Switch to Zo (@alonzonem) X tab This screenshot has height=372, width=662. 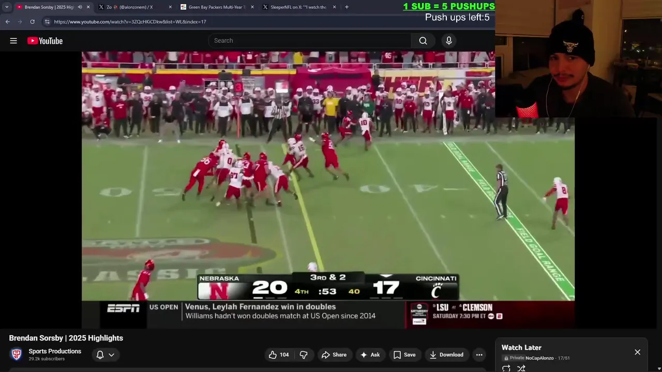(129, 7)
